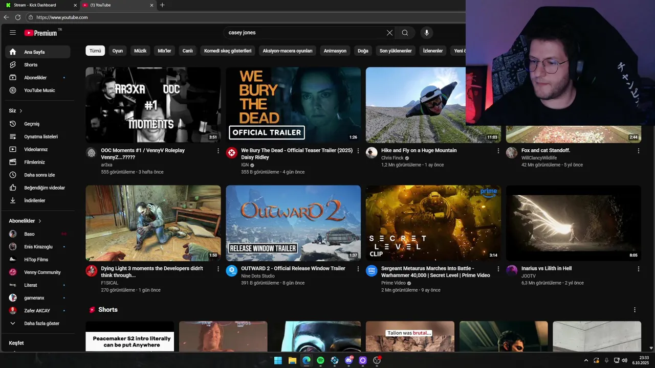Open the Zafer AKCAY subscription channel
Screen dimensions: 655x368
pos(38,311)
